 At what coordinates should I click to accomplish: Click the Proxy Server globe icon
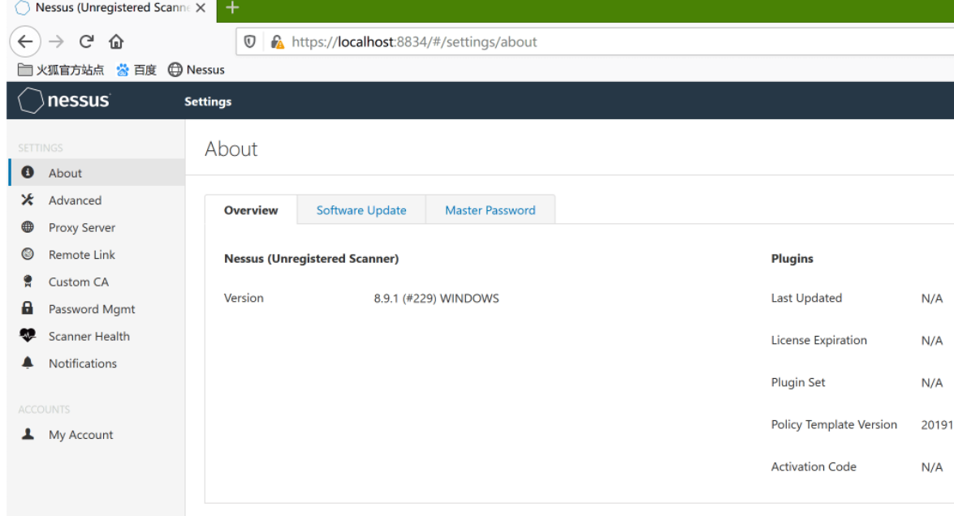[28, 228]
